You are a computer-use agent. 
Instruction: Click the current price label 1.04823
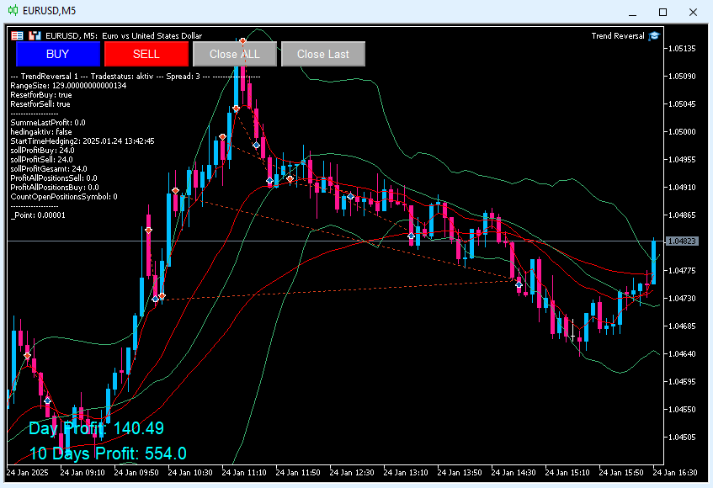click(681, 241)
